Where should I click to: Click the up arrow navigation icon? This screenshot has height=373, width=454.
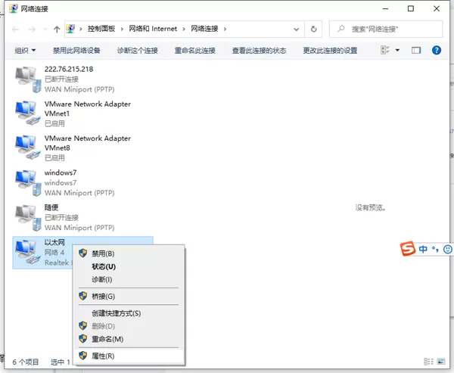tap(57, 29)
